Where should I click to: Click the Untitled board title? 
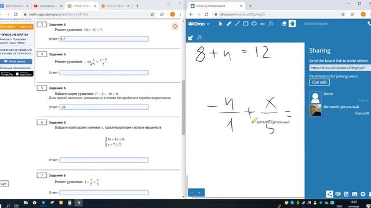click(x=315, y=24)
